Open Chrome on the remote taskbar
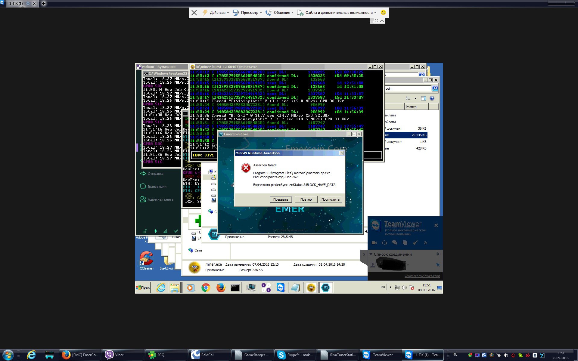This screenshot has width=578, height=361. click(x=206, y=288)
